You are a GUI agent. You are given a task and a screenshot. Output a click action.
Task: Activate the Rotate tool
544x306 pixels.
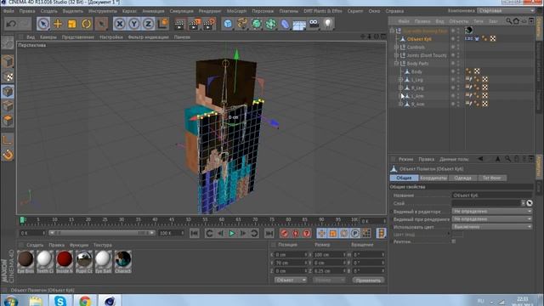pos(87,24)
